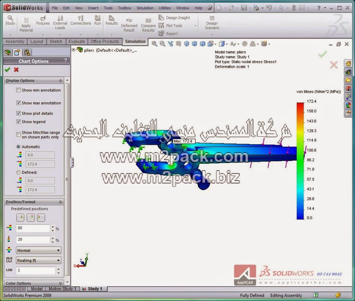Click Apply Material tool
Screen dimensions: 355x301
[x=26, y=25]
